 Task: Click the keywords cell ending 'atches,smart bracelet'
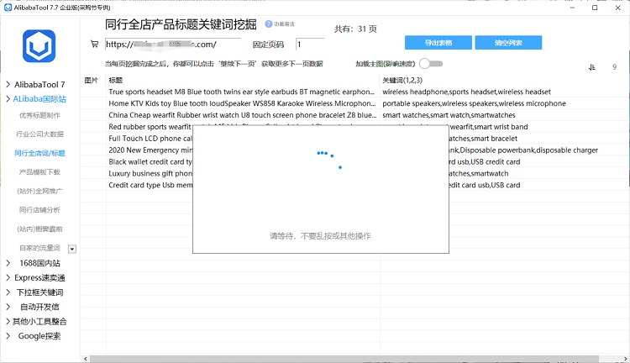click(483, 139)
